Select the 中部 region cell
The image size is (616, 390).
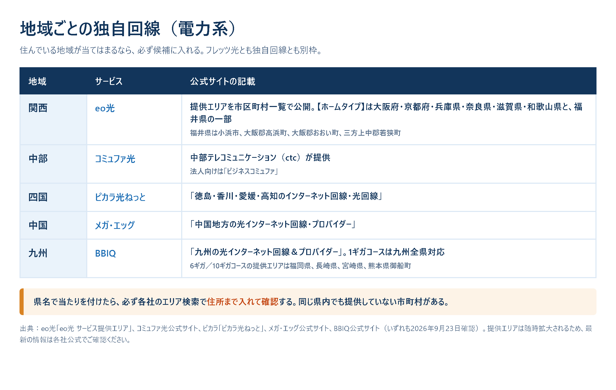[53, 164]
